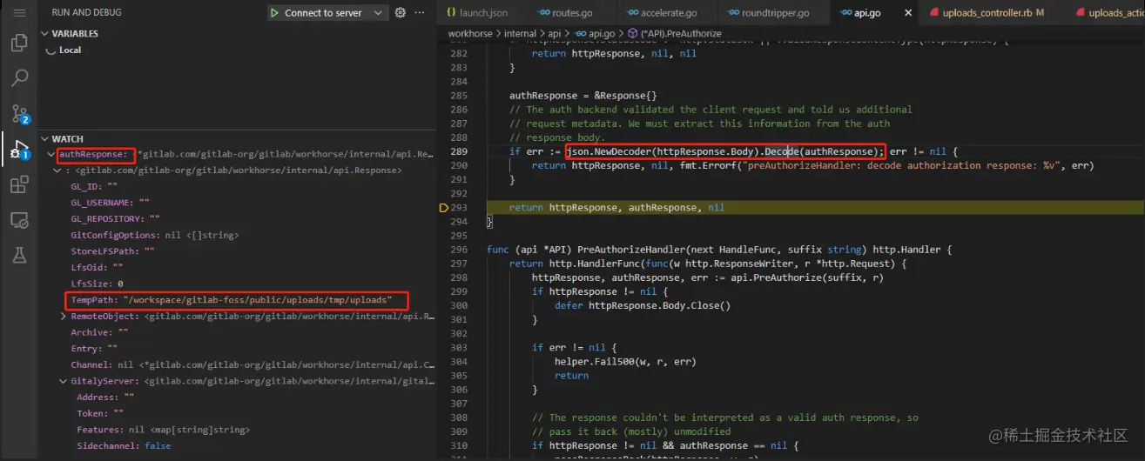Click the 'return httpResponse, authResponse, nil' line

click(x=616, y=208)
